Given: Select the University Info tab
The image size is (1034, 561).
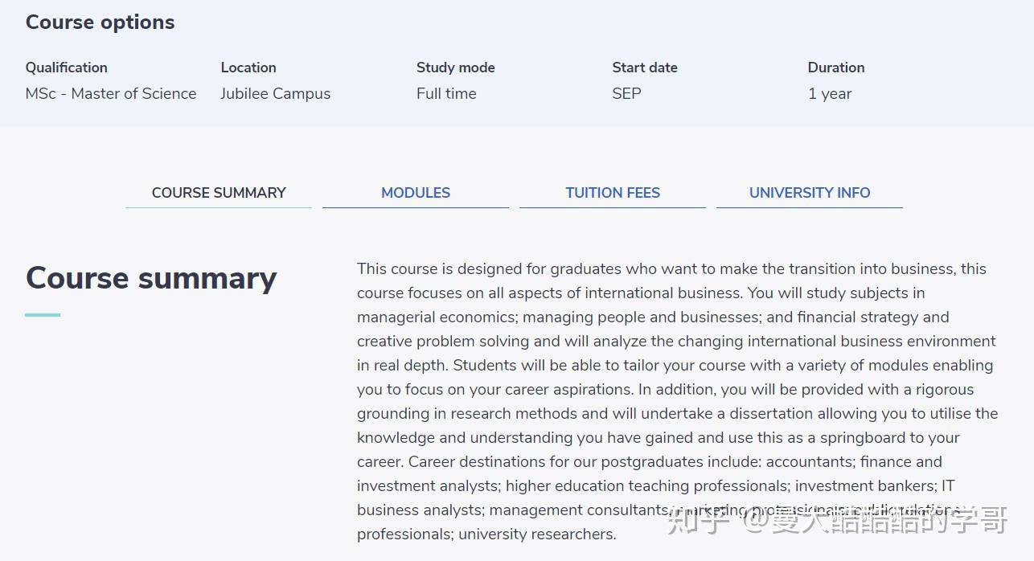Looking at the screenshot, I should coord(810,193).
